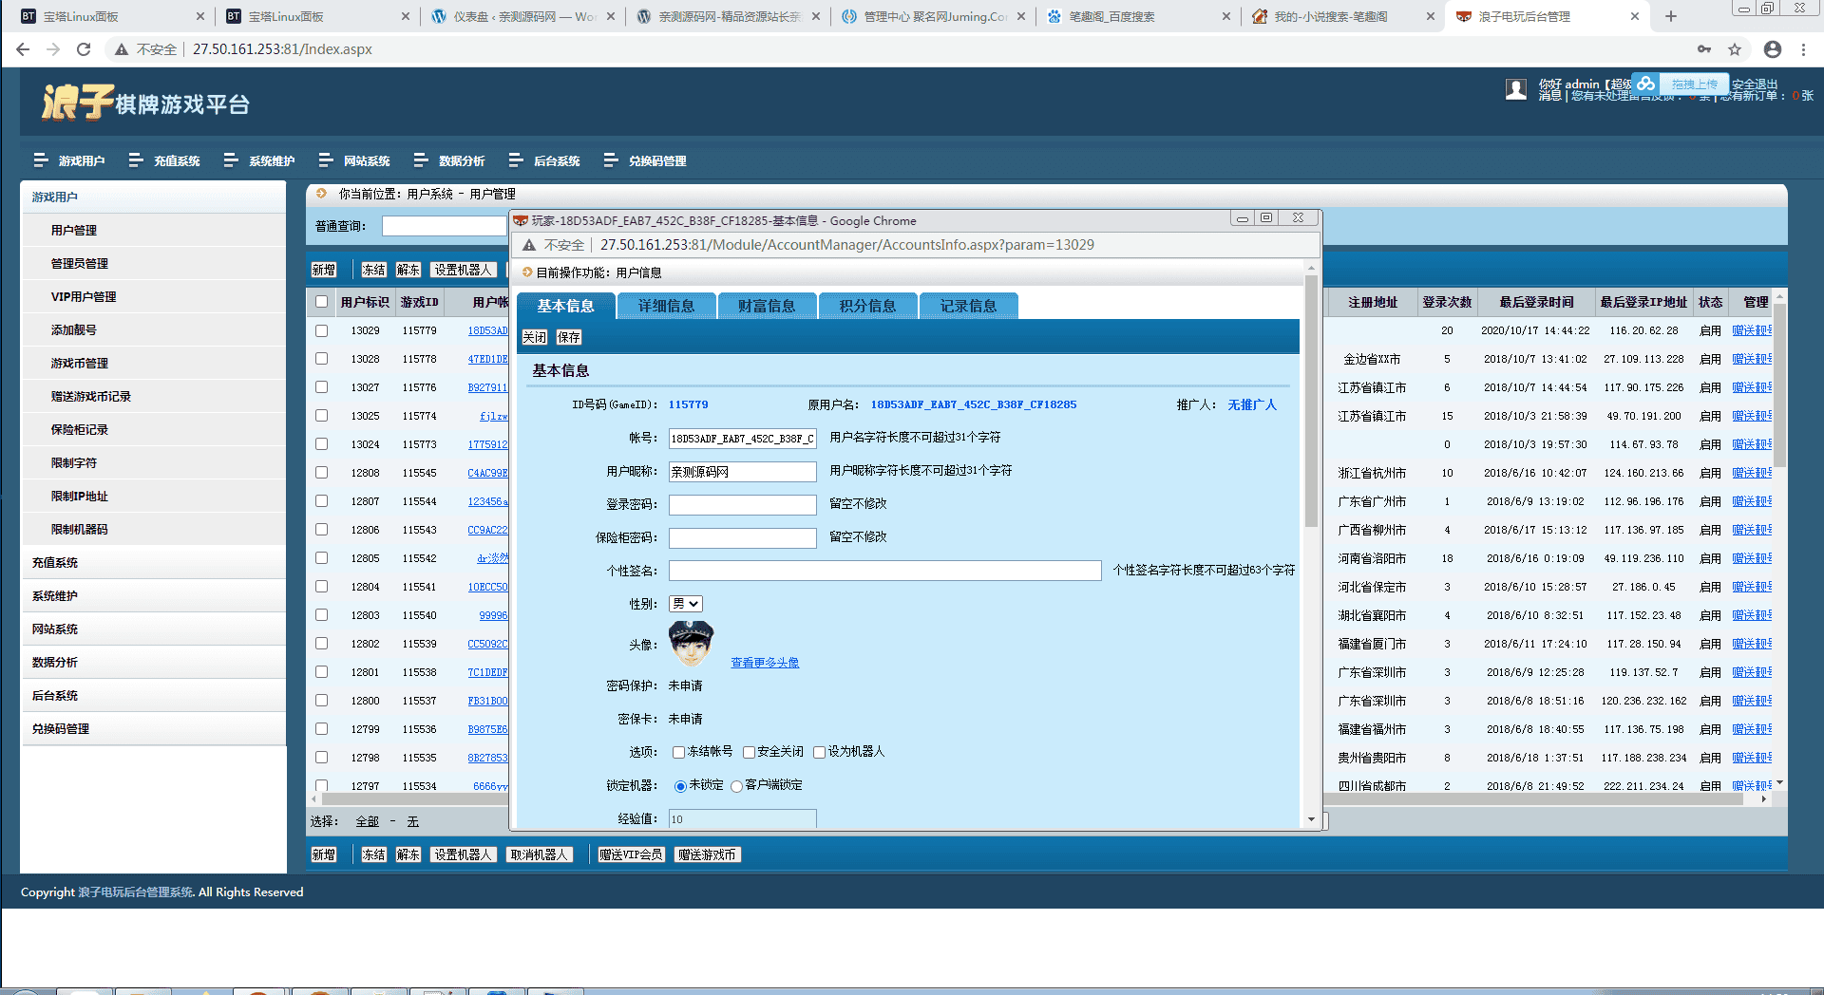
Task: Click the bookmark star icon
Action: pos(1735,49)
